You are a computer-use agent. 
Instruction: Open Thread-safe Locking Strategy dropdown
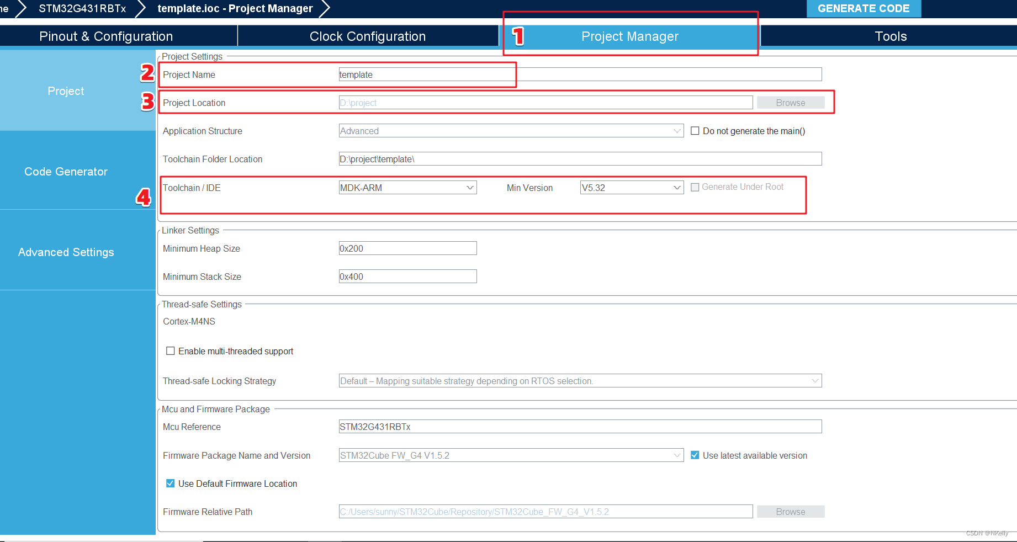tap(580, 381)
